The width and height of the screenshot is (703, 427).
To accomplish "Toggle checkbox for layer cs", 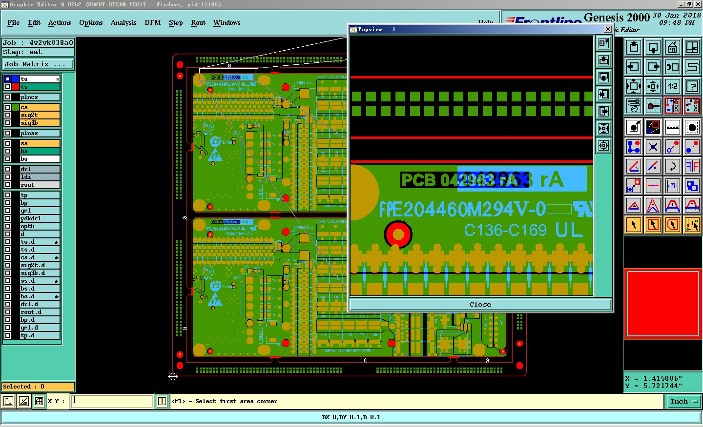I will pyautogui.click(x=8, y=107).
